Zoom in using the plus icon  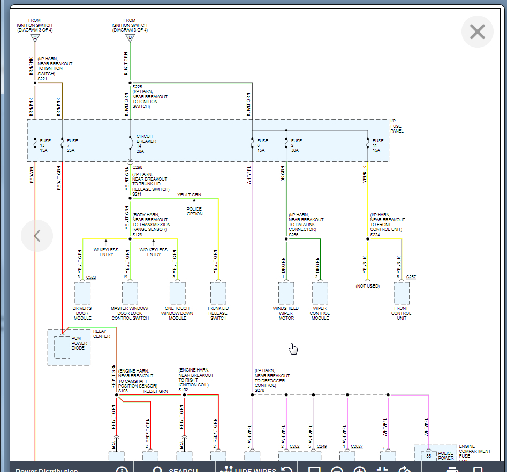[360, 470]
